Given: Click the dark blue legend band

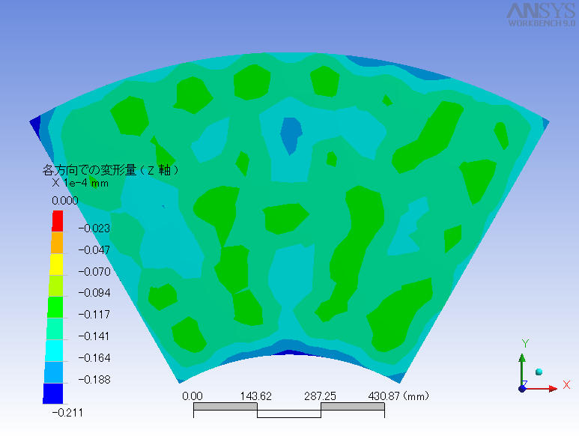Looking at the screenshot, I should click(52, 393).
